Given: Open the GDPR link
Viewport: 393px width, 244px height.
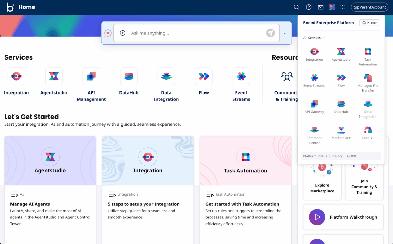Looking at the screenshot, I should click(x=352, y=156).
